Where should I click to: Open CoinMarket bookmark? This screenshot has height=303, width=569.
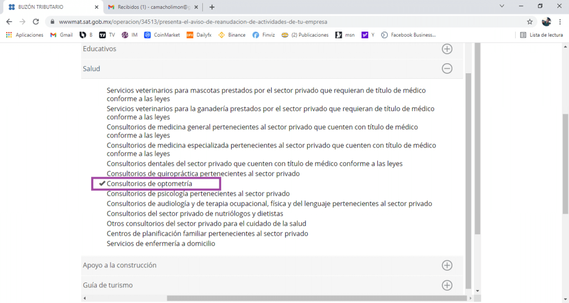[162, 35]
